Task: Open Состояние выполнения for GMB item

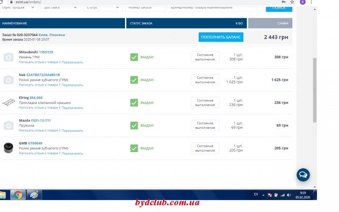Action: [x=205, y=148]
